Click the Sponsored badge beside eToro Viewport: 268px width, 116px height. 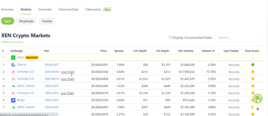click(x=32, y=58)
